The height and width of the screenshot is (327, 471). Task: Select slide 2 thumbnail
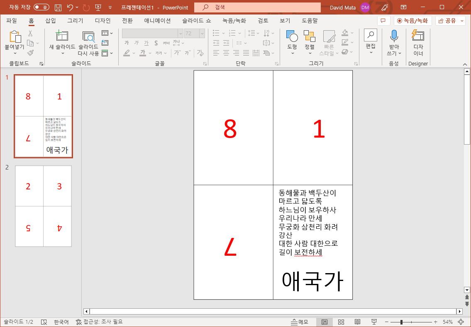click(43, 206)
